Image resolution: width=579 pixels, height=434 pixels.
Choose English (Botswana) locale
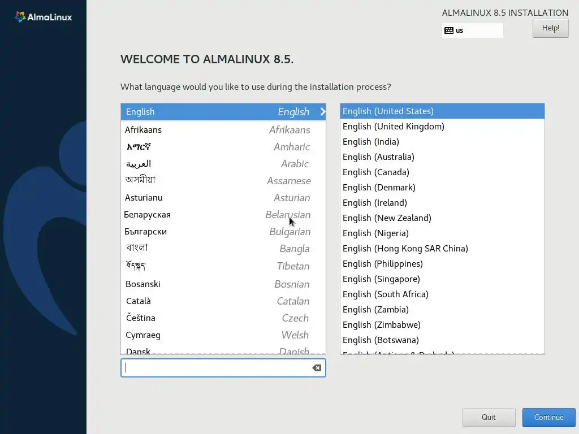coord(442,340)
